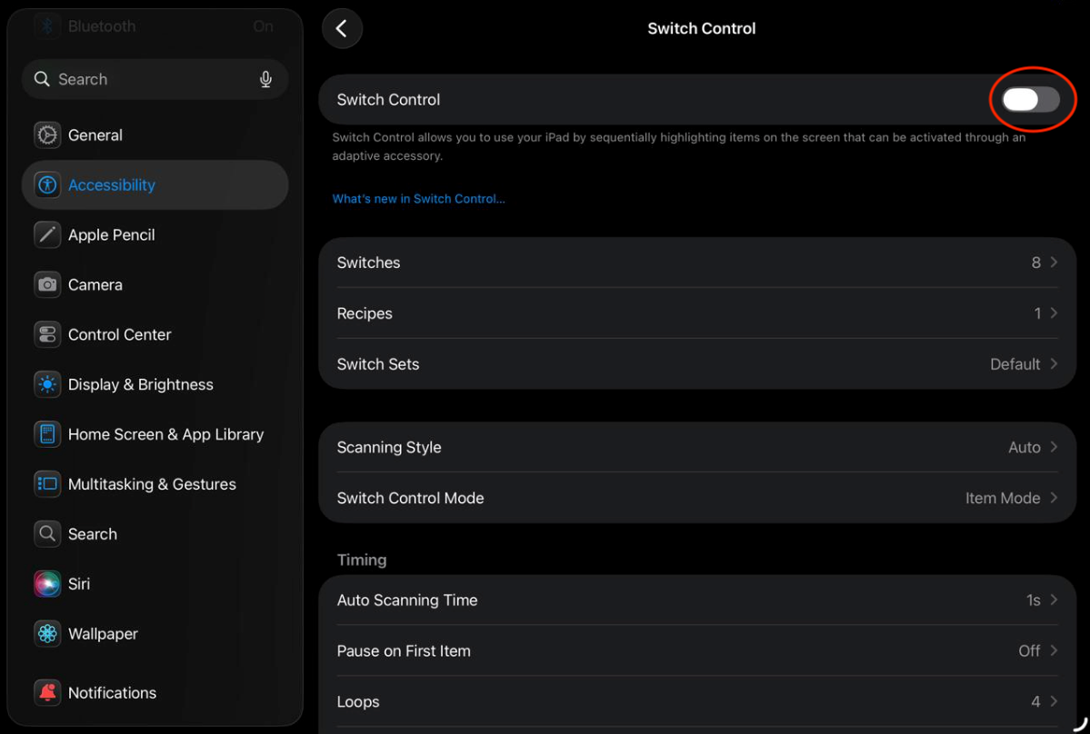
Task: Tap the Control Center icon
Action: pos(47,334)
